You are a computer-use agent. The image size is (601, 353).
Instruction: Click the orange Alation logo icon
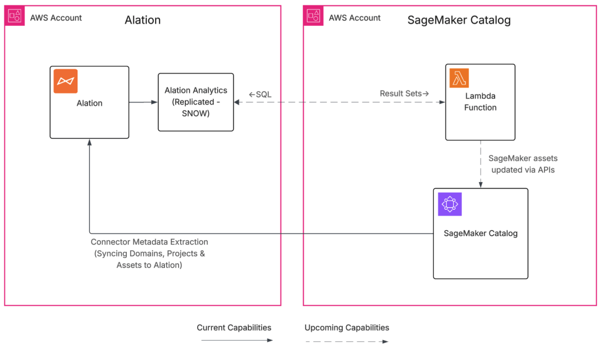(x=66, y=81)
